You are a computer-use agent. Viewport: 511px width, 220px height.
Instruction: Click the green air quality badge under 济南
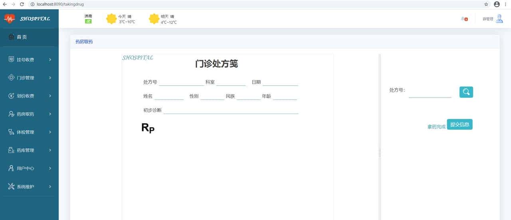(x=88, y=22)
